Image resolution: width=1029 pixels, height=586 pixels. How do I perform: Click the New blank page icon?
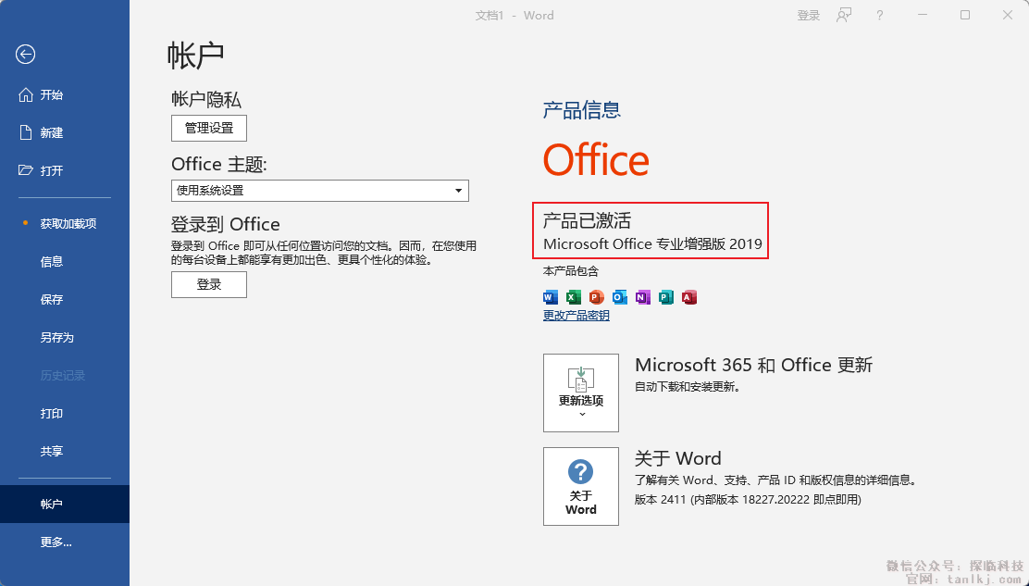pos(26,132)
